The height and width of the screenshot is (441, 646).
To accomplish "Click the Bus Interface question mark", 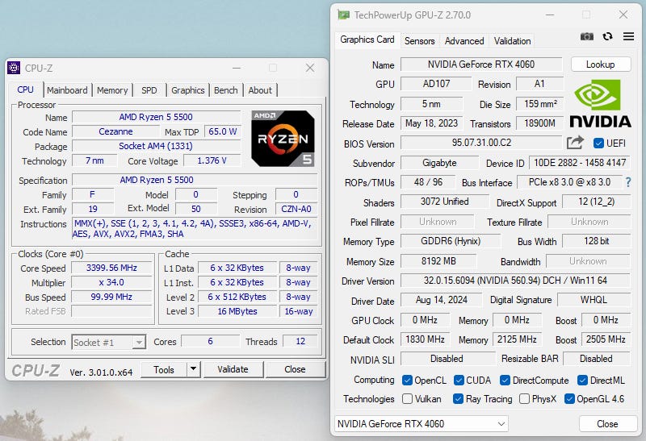I will pos(628,182).
